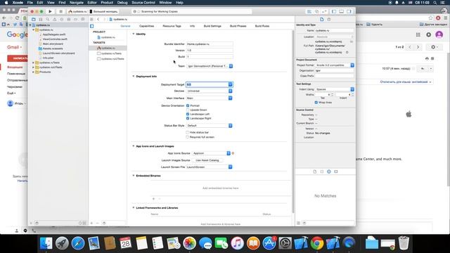This screenshot has width=450, height=253.
Task: Stop the running build in Xcode toolbar
Action: [60, 11]
